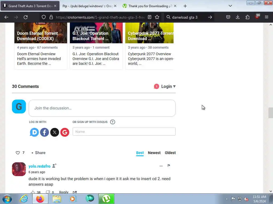Like the discussion with heart icon

18,153
